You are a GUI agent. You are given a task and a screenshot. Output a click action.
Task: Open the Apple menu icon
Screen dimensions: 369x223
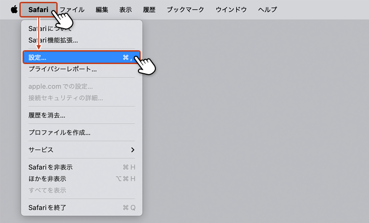[x=14, y=10]
